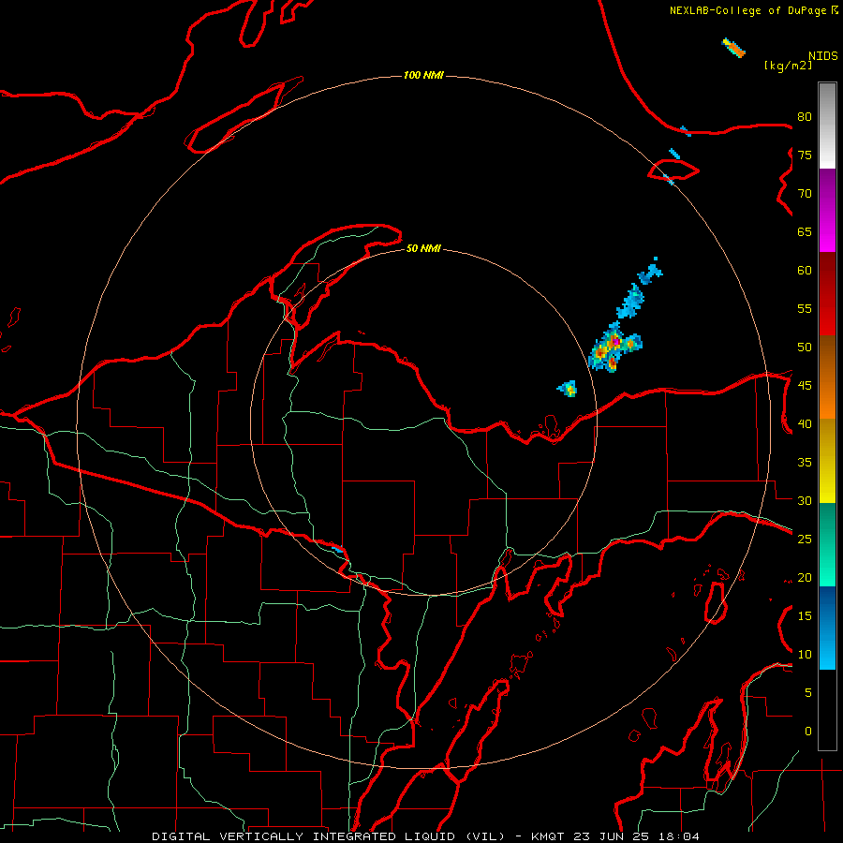Click the 50 value on the color scale
The height and width of the screenshot is (843, 843).
tap(805, 348)
